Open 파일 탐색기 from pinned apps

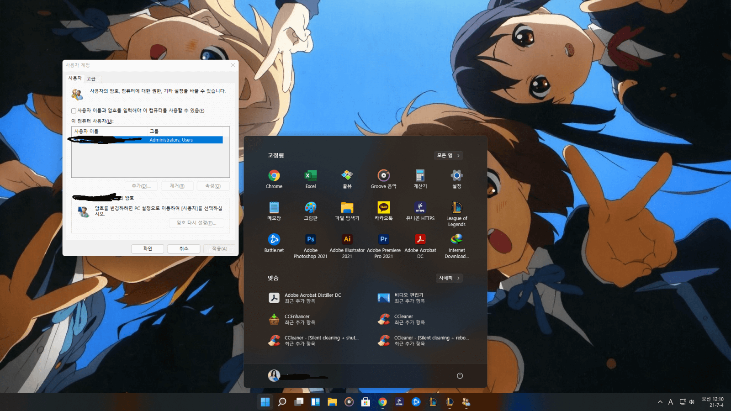coord(347,211)
